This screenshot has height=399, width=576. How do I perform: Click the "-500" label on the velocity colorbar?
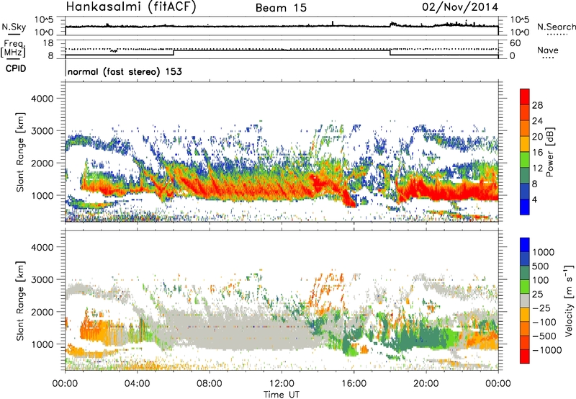coord(544,336)
